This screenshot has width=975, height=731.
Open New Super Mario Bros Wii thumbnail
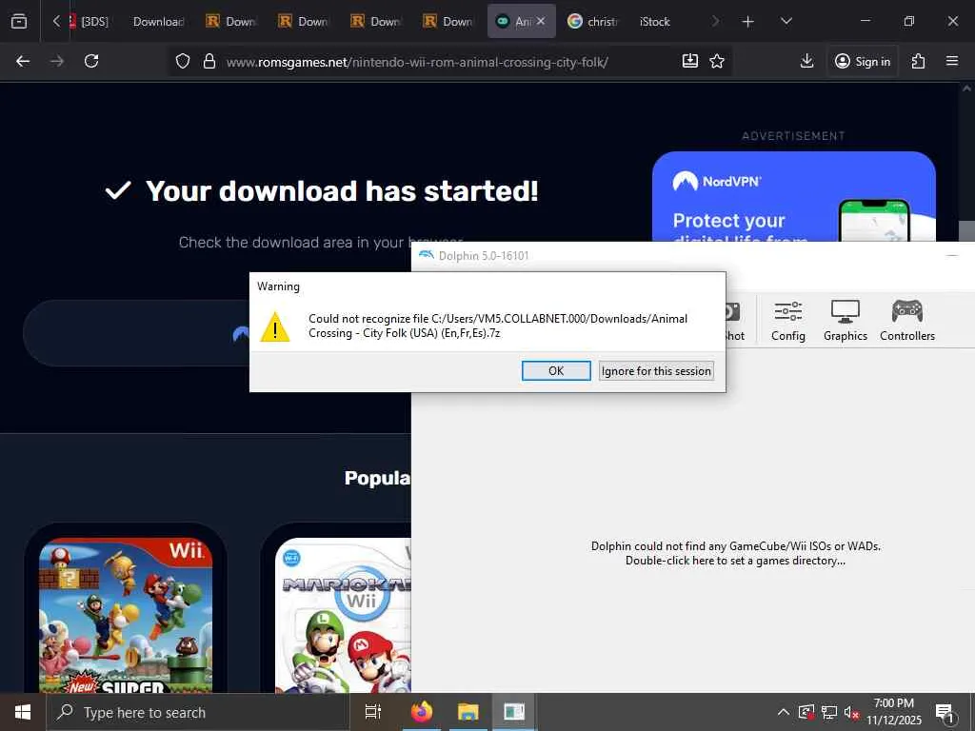coord(126,616)
